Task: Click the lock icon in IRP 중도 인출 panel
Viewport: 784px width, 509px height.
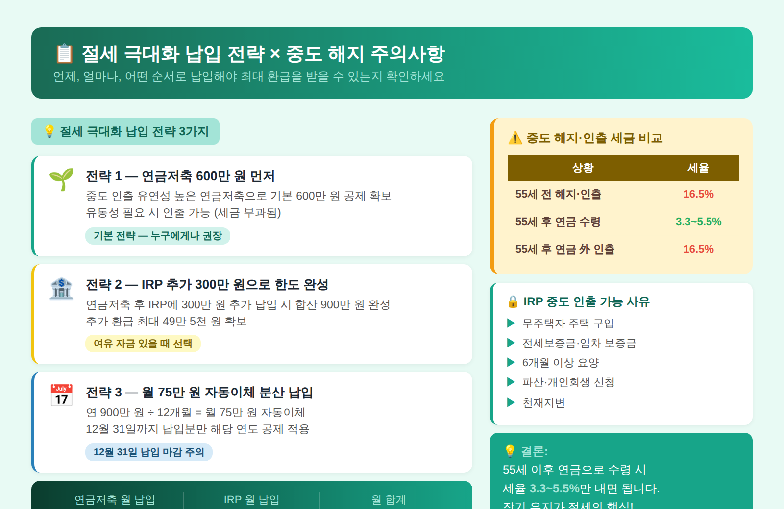Action: click(x=513, y=302)
